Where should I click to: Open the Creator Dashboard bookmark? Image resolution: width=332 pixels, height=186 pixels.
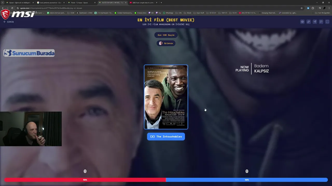pos(123,13)
